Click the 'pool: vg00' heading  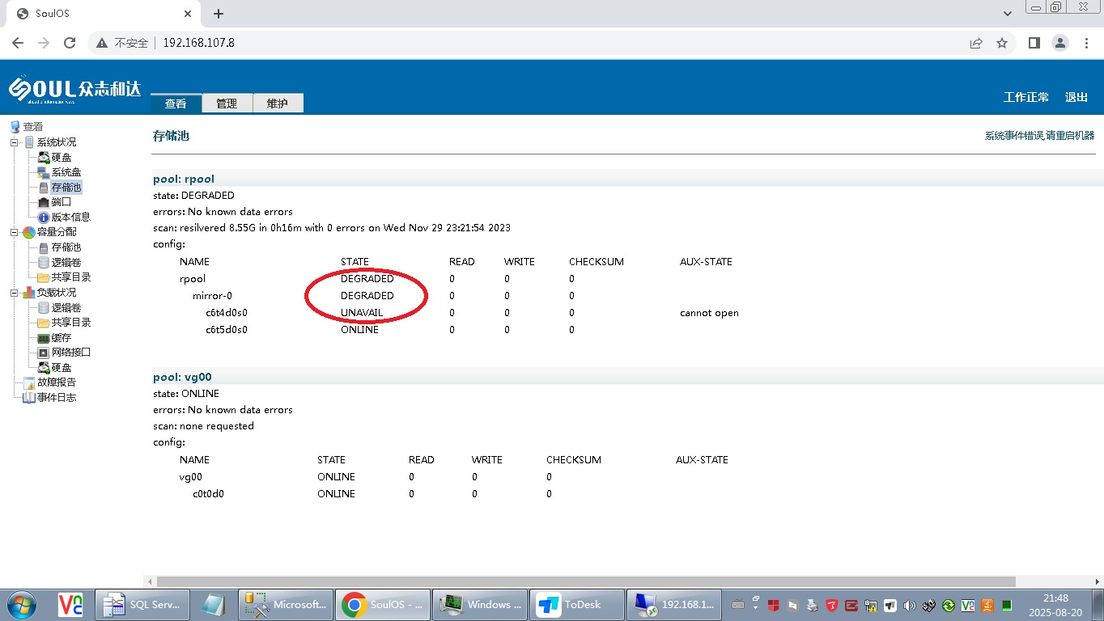pyautogui.click(x=183, y=377)
